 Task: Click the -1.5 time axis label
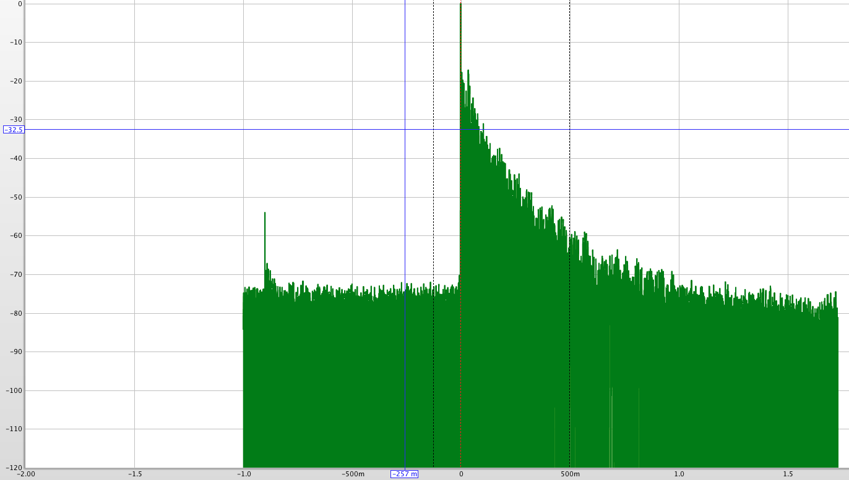[135, 474]
